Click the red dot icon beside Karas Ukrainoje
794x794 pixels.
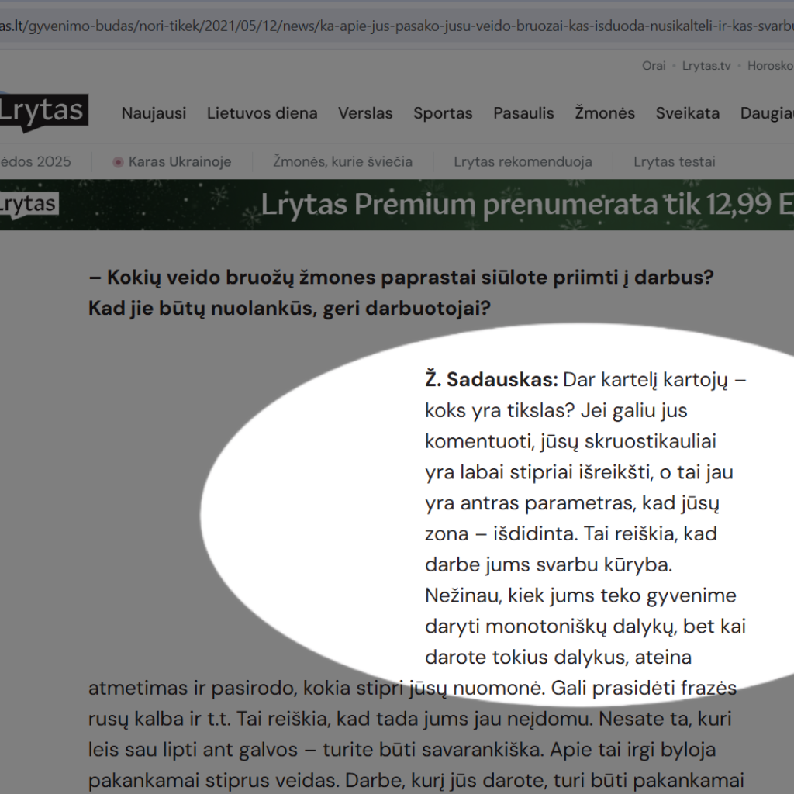pos(118,162)
